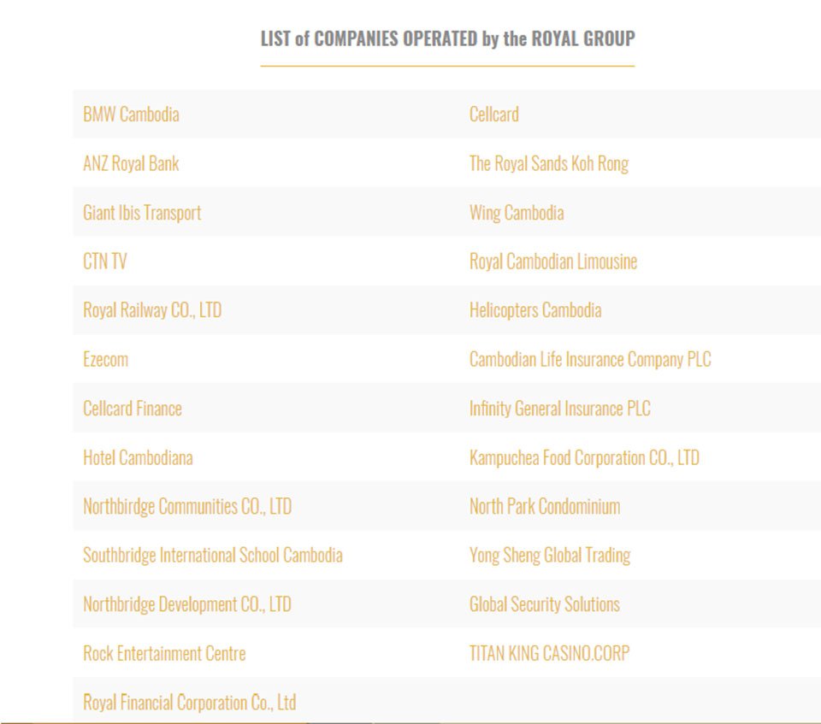Click the Ezecom link
The image size is (821, 724).
click(x=105, y=359)
